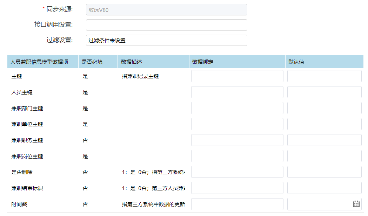The width and height of the screenshot is (368, 216).
Task: Click 数据绑定 field for 兼职岗位主键
Action: coord(237,156)
